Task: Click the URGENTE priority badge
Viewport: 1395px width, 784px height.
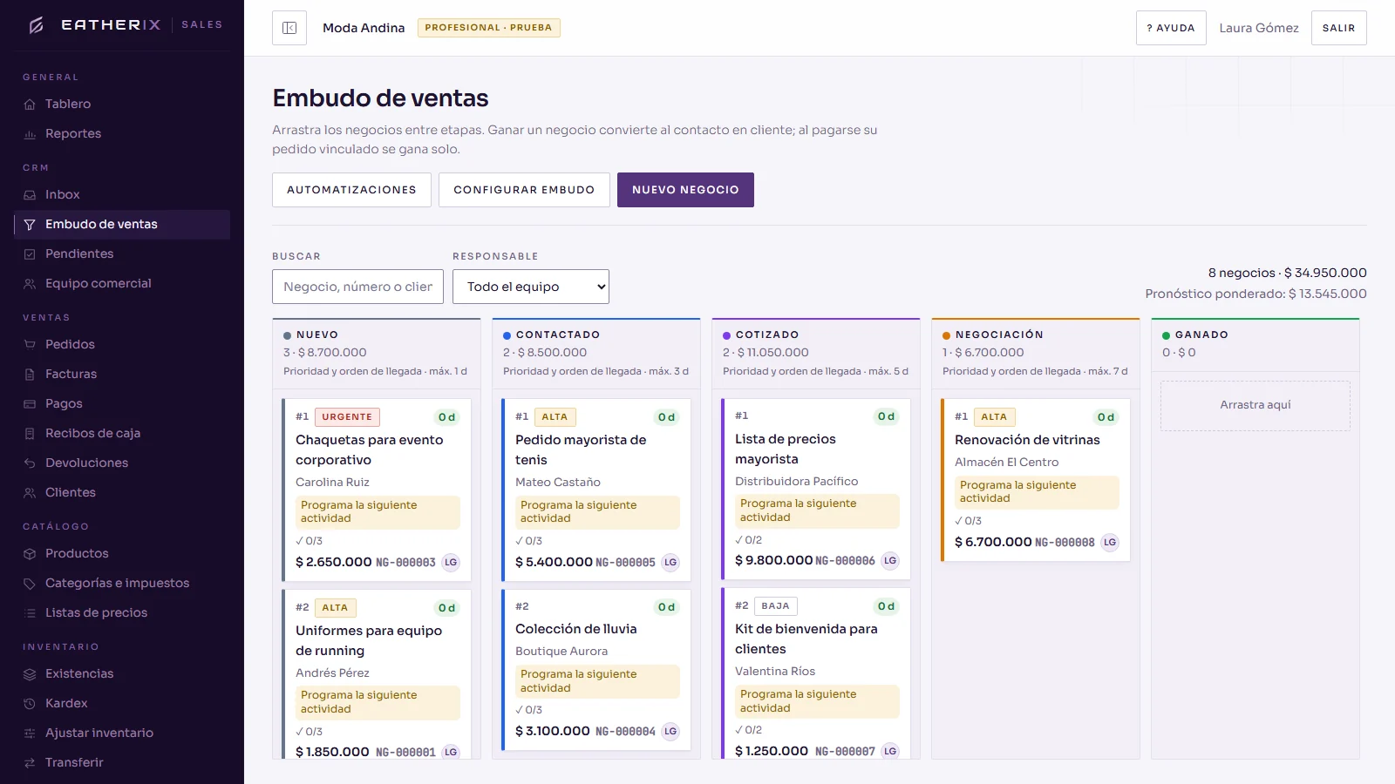Action: (347, 417)
